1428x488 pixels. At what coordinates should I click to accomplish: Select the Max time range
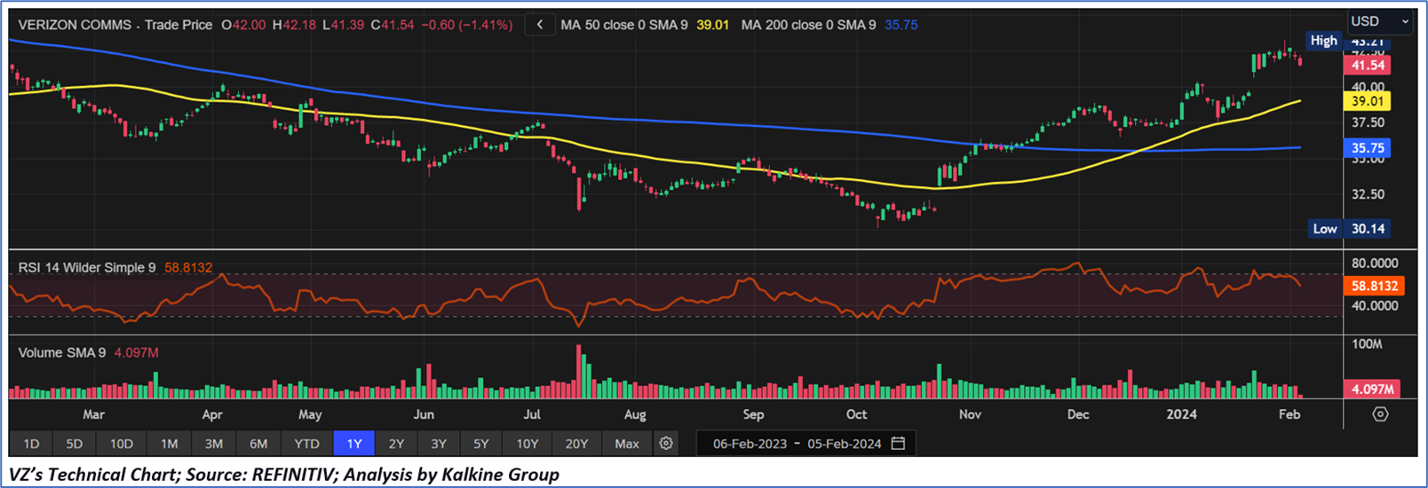tap(627, 444)
